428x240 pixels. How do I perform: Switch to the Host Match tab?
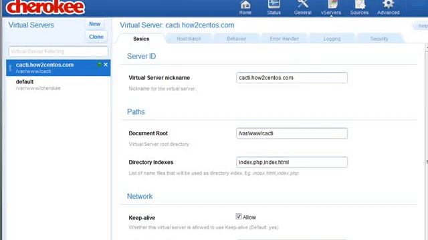click(189, 39)
